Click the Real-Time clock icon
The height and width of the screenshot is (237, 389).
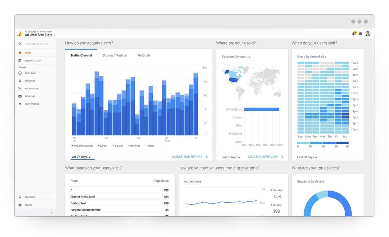click(x=20, y=73)
